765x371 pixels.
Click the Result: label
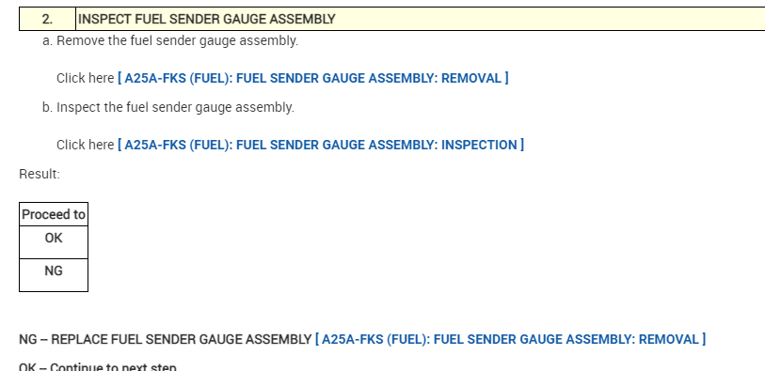click(x=40, y=175)
